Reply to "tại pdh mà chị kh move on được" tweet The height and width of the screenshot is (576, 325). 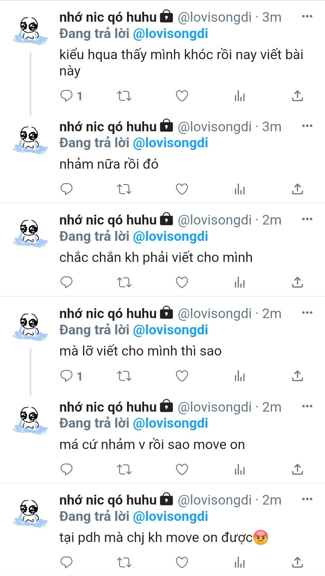[x=66, y=562]
